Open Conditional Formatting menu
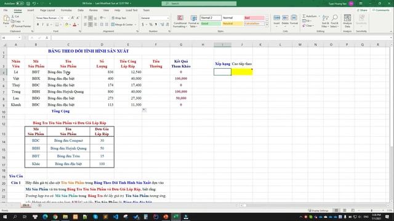This screenshot has height=221, width=394. pos(180,21)
